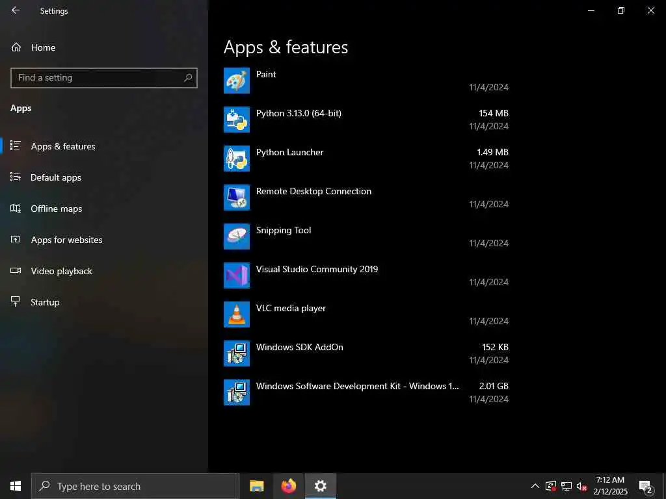The image size is (666, 499).
Task: Click the Apps & features page heading
Action: (286, 47)
